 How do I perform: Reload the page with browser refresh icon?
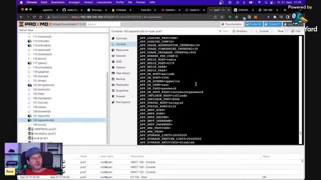(x=34, y=17)
